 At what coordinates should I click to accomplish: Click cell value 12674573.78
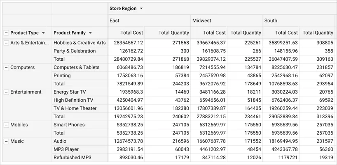point(128,141)
